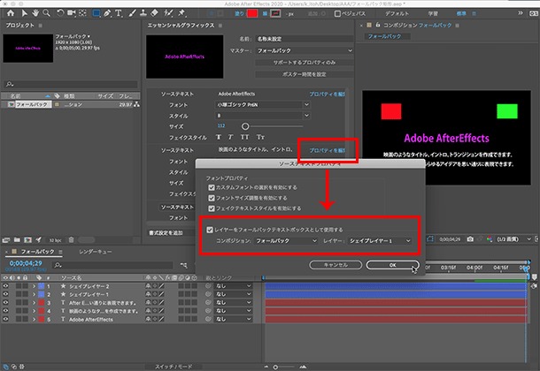Select the Brush tool

pyautogui.click(x=132, y=13)
